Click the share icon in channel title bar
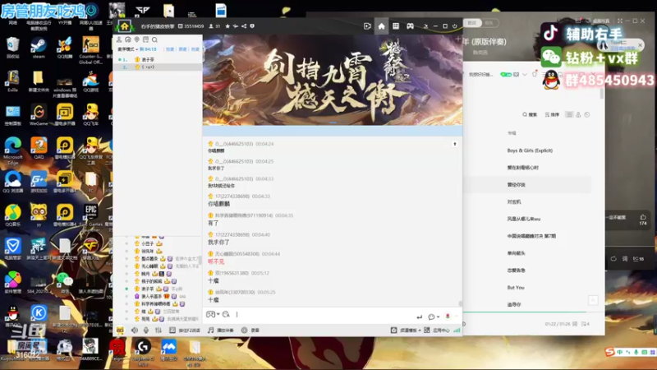657x370 pixels. 244,26
